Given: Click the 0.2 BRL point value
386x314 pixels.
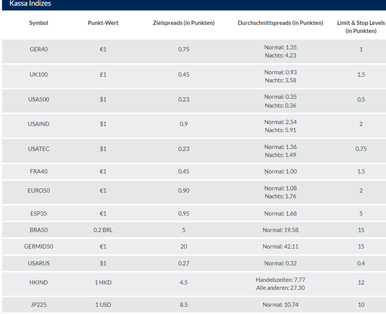Looking at the screenshot, I should point(103,230).
